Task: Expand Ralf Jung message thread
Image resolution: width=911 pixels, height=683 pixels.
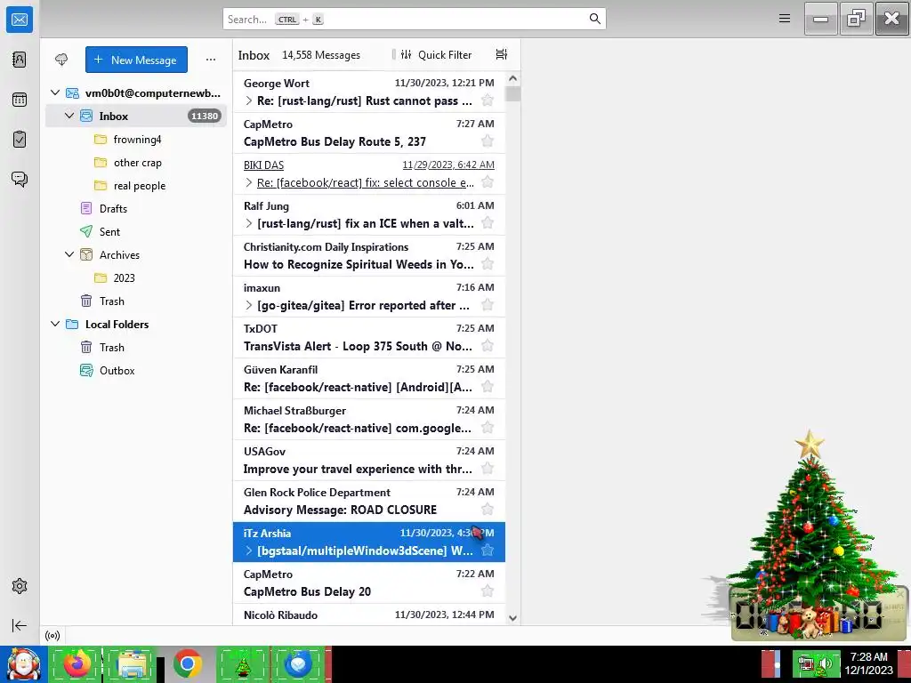Action: 249,223
